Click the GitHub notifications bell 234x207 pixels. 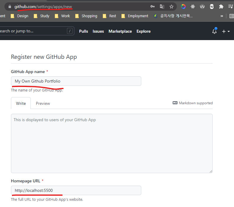click(x=214, y=31)
